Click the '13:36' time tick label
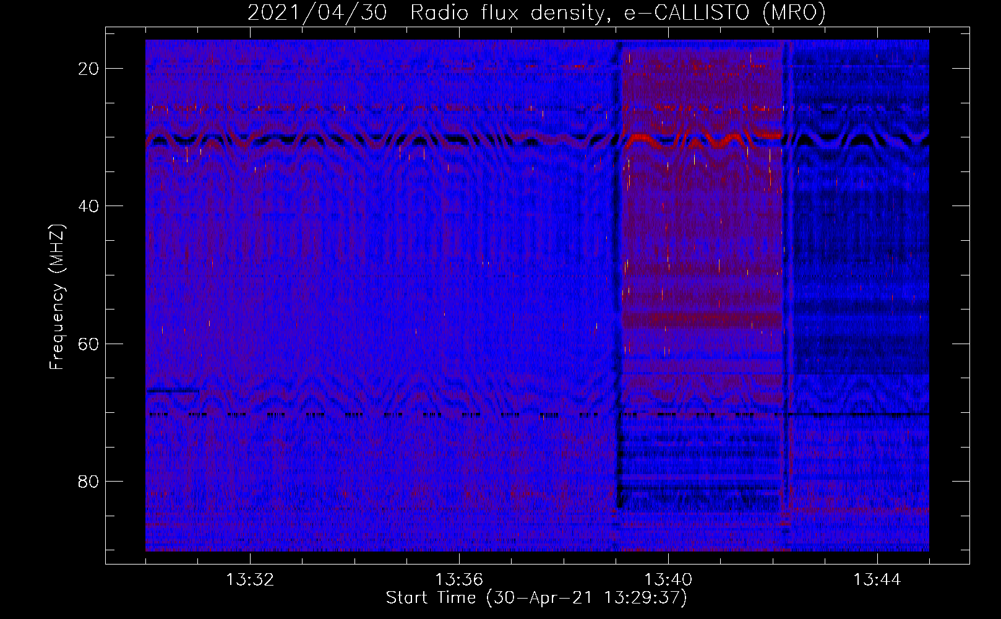1001x619 pixels. point(459,580)
